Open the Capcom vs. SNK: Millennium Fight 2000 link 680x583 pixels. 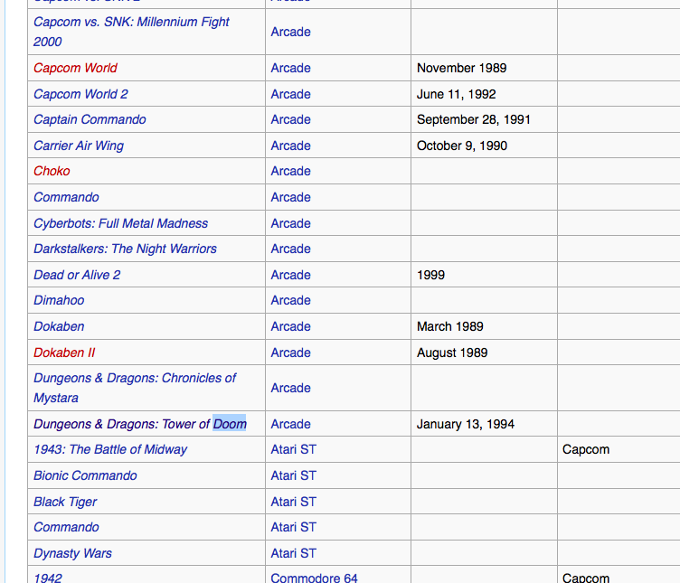[x=131, y=32]
